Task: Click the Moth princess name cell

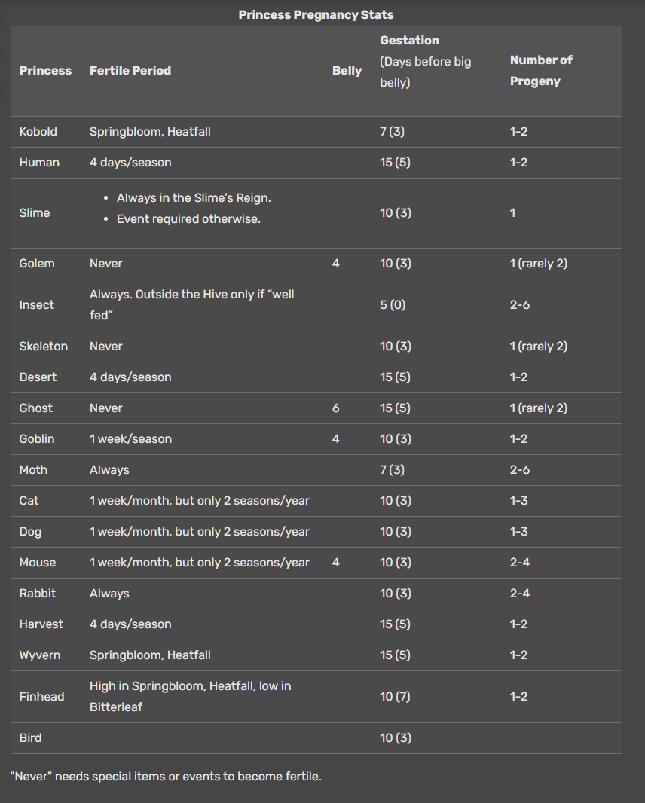Action: (x=33, y=470)
